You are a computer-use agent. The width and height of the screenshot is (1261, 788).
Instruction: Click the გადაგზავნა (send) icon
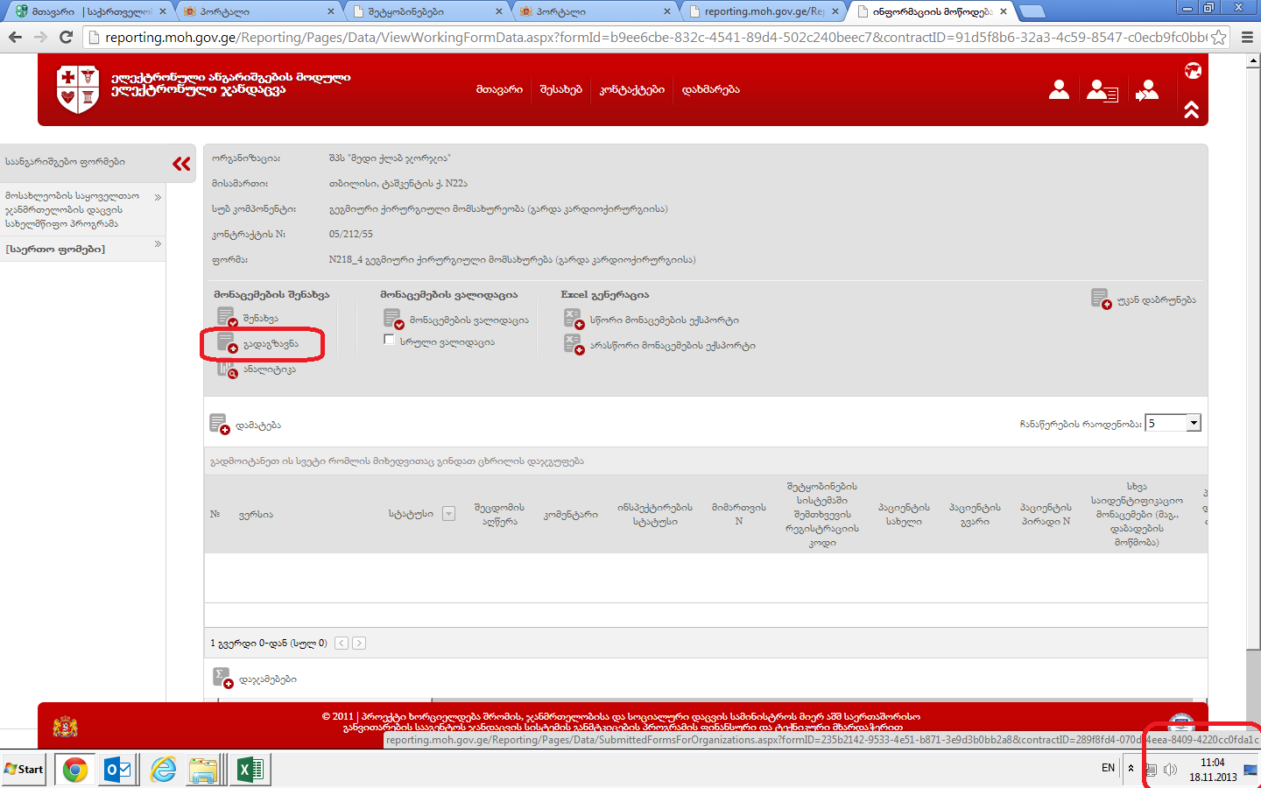tap(226, 343)
